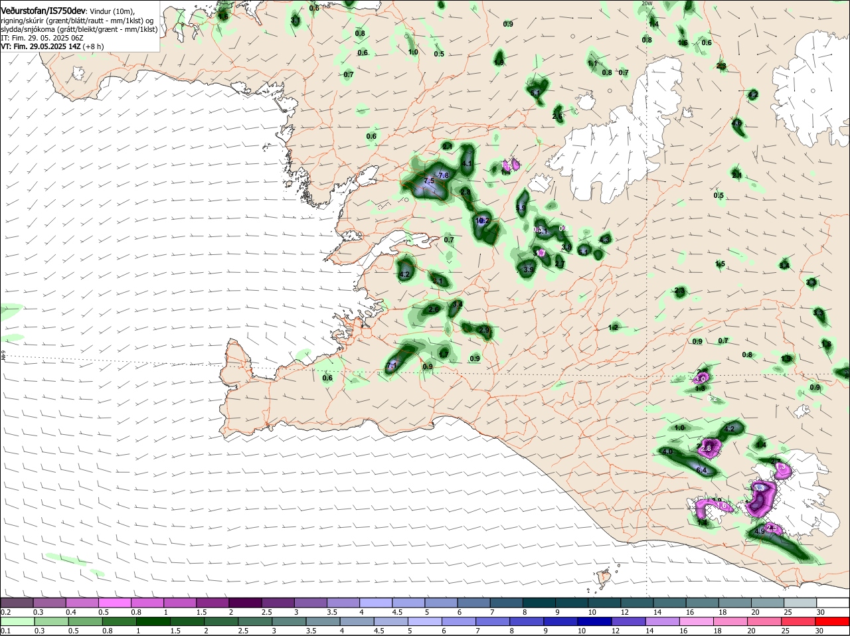Select rain legend swatch above label 14
The image size is (850, 636).
663,621
